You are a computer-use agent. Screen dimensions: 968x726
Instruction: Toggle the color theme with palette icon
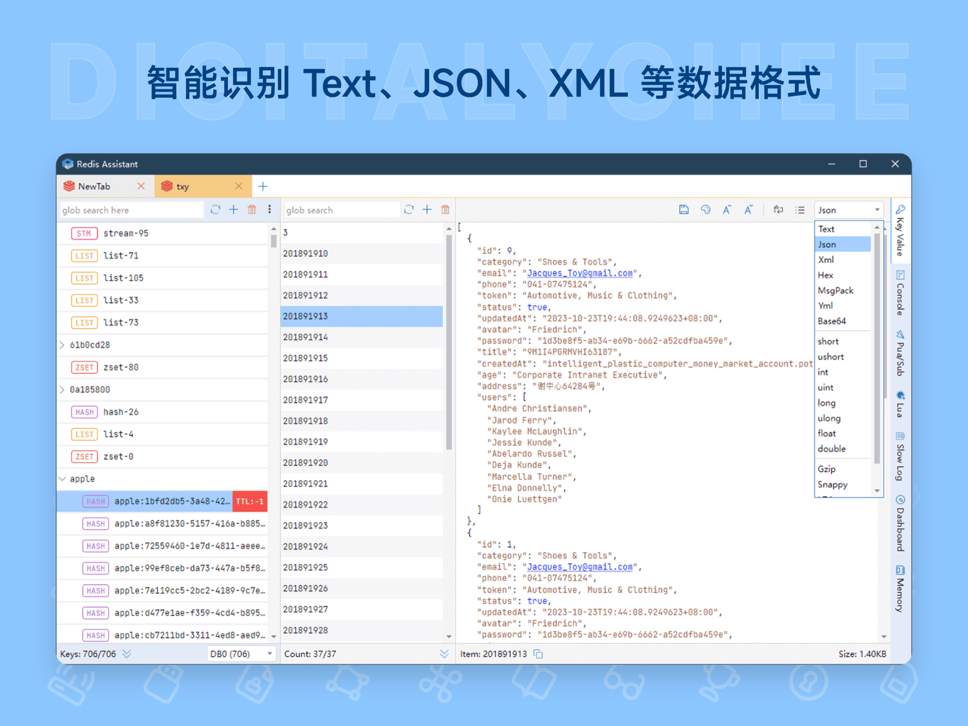tap(706, 209)
